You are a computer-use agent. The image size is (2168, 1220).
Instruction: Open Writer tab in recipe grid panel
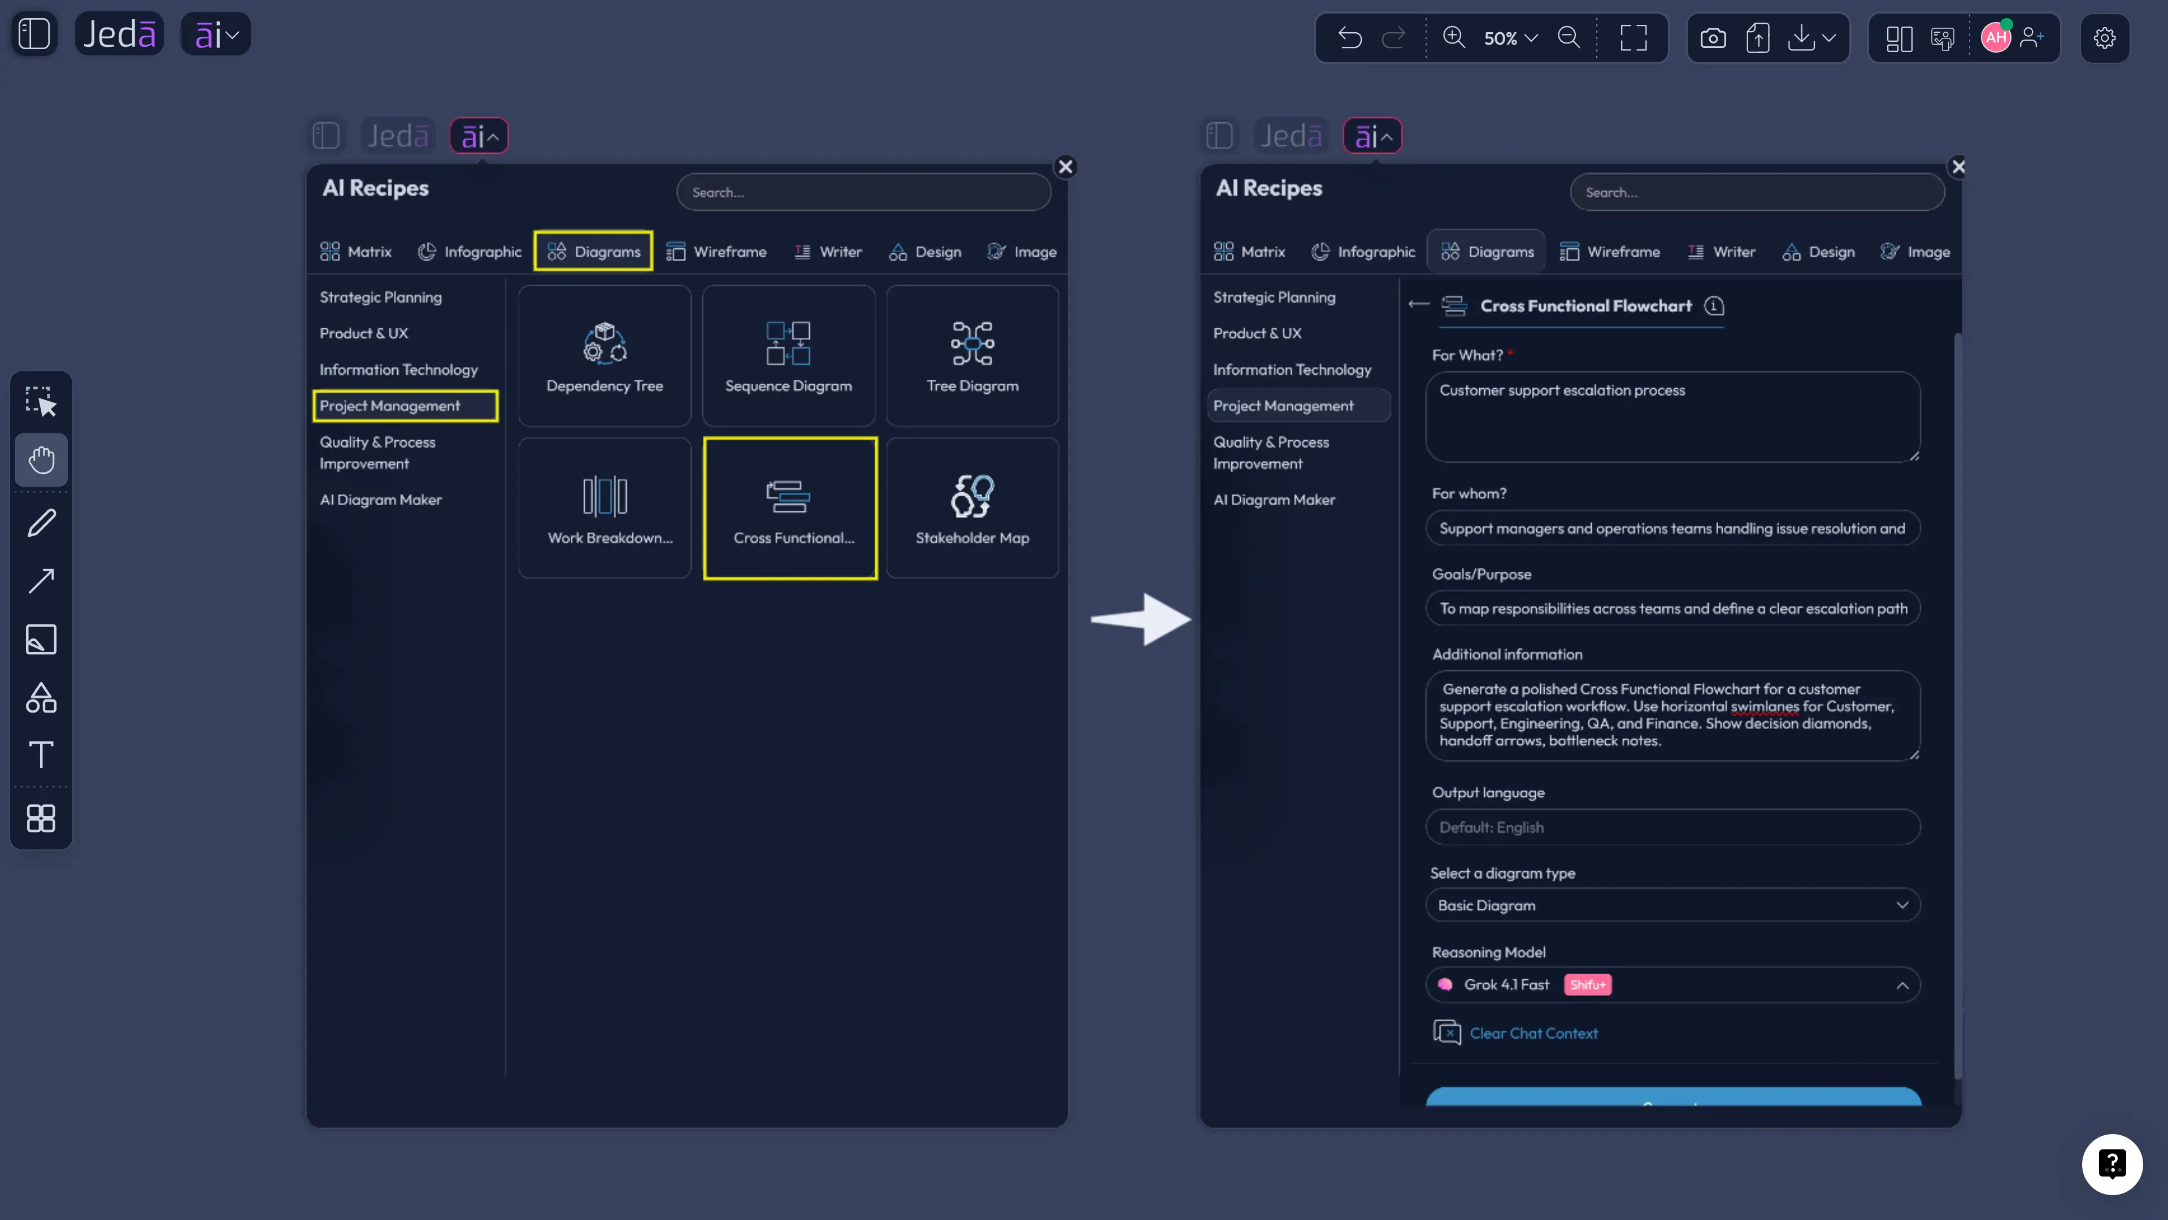[828, 252]
